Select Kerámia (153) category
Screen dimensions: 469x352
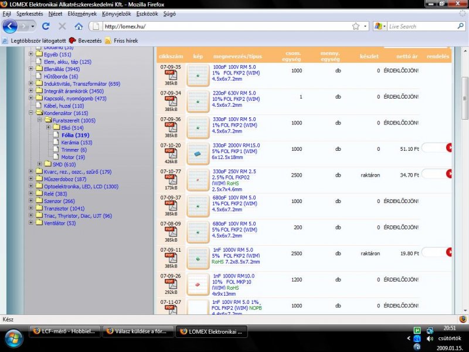pos(77,143)
